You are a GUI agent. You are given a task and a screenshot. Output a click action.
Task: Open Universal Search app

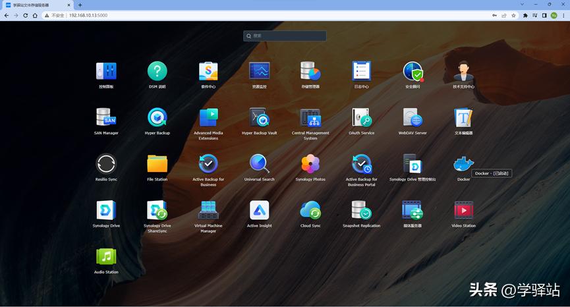259,164
